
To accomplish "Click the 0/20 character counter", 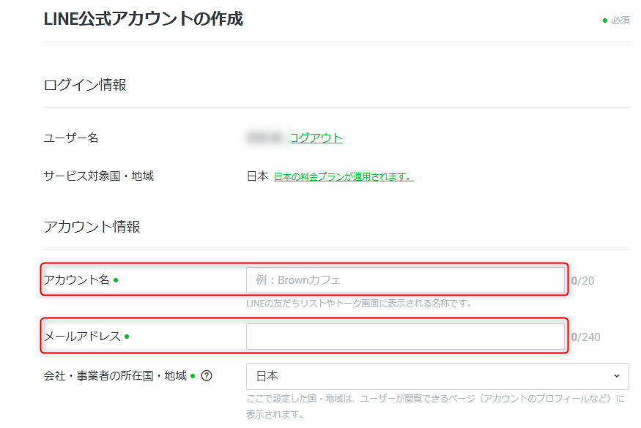I will coord(582,280).
